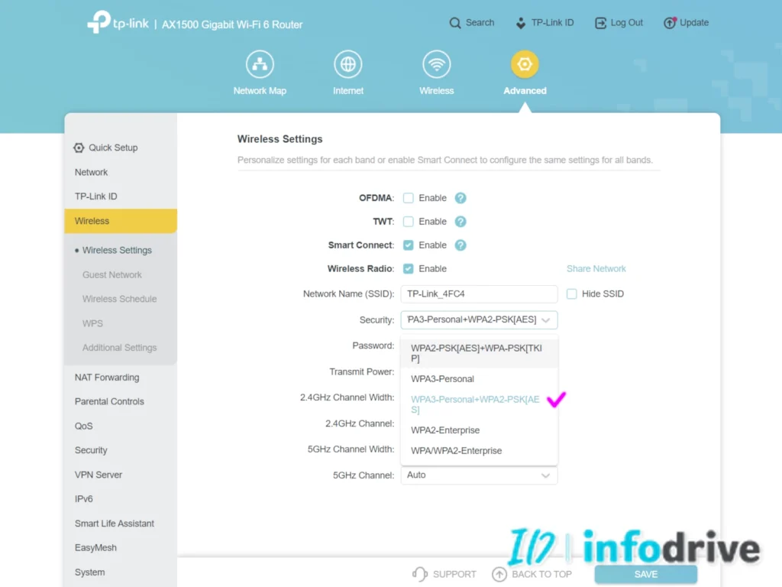Click the Search label in header

[480, 22]
